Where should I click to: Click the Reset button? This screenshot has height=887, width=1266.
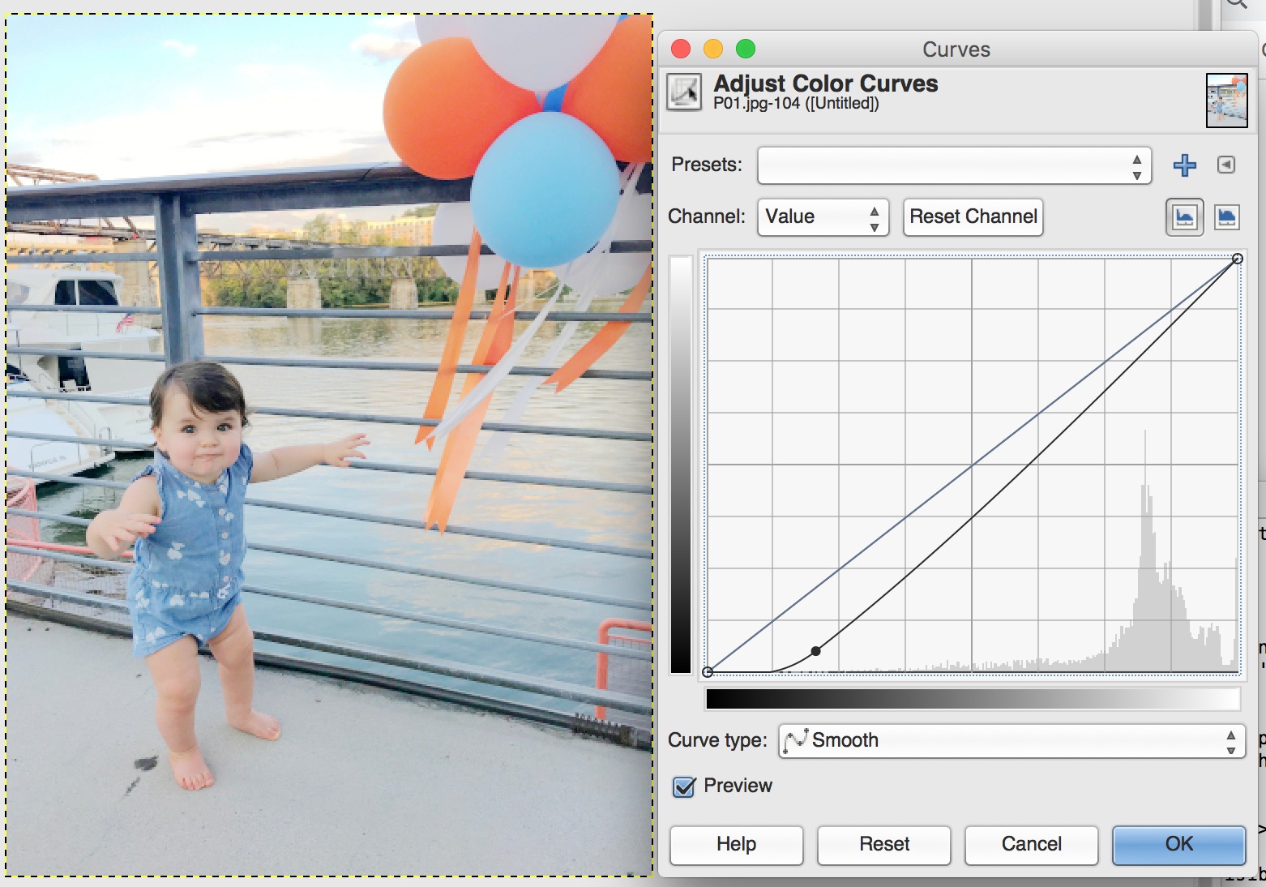tap(883, 845)
